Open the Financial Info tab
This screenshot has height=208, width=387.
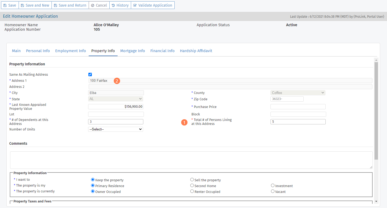coord(162,51)
